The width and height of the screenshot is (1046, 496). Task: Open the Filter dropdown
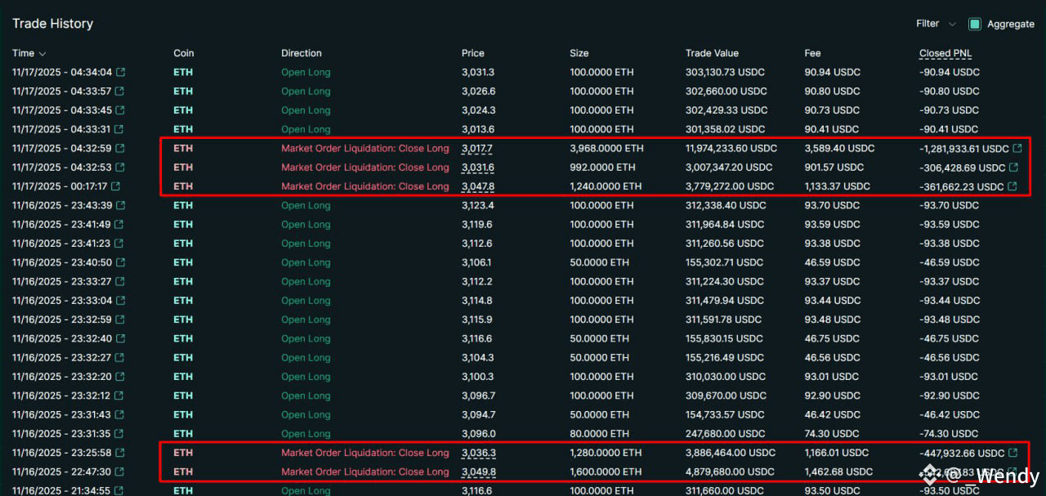pyautogui.click(x=935, y=24)
